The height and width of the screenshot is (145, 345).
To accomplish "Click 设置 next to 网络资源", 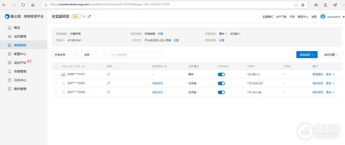I will tap(222, 40).
